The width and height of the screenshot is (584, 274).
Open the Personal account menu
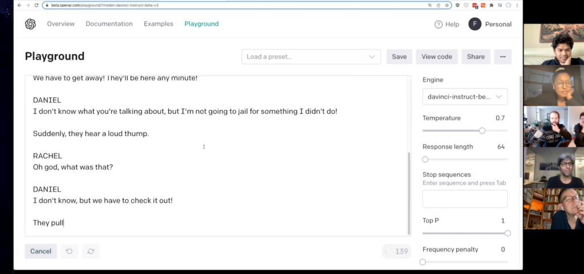tap(498, 24)
